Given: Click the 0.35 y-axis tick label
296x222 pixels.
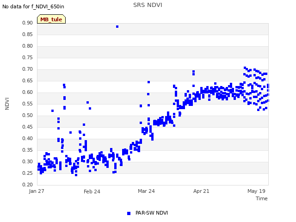Looking at the screenshot, I should click(28, 150).
